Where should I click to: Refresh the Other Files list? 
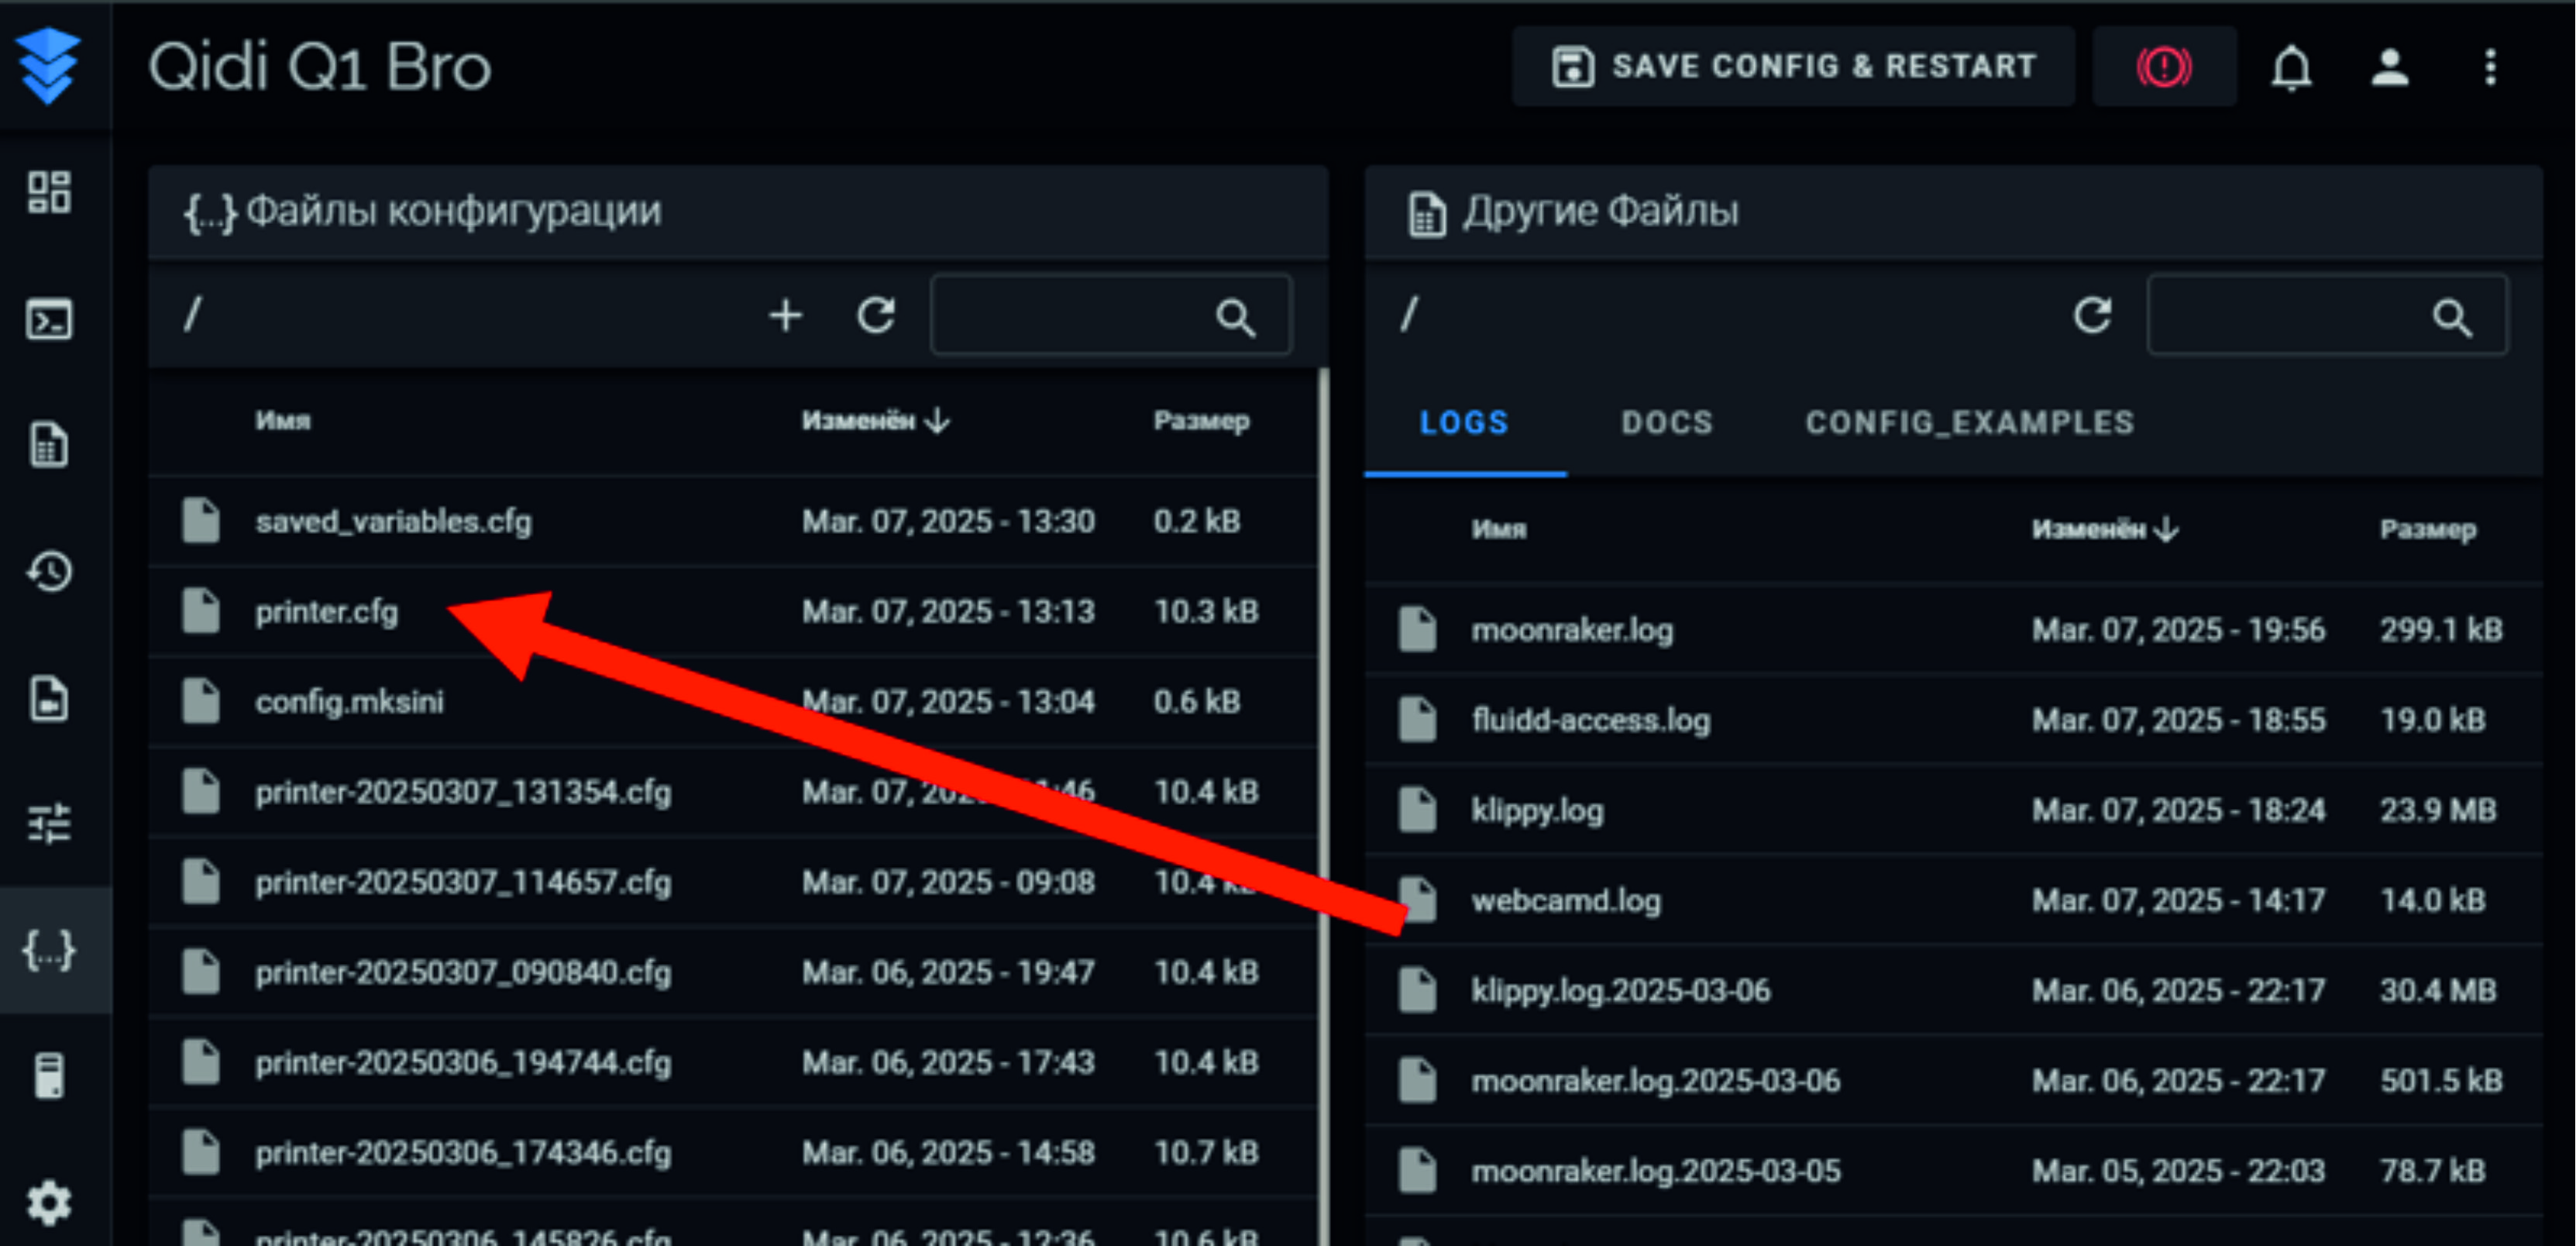click(2092, 316)
